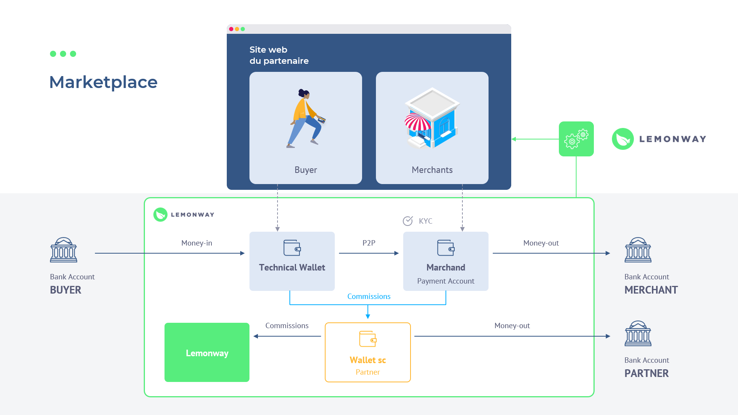Screen dimensions: 738x415
Task: Click the KYC text label
Action: point(426,221)
